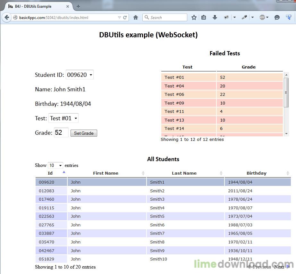Bookmark this page with the star icon
Viewport: 296px width, 274px height.
coord(194,18)
